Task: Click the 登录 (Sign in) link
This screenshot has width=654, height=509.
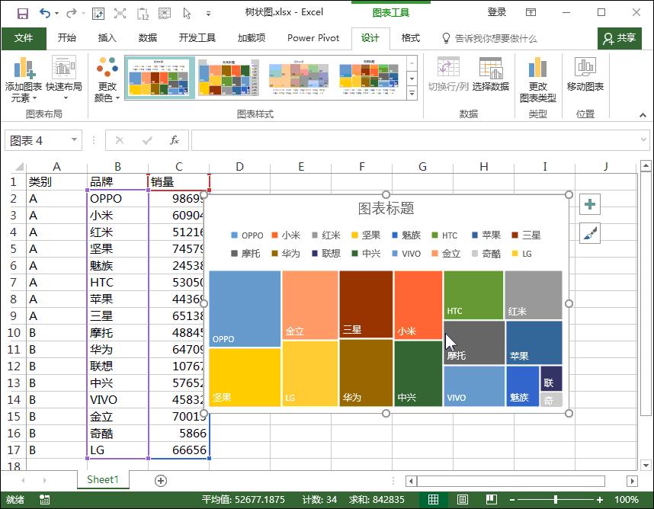Action: (497, 11)
